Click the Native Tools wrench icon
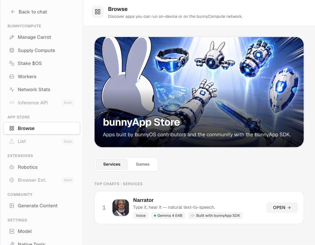Viewport: 315px width, 245px height. tap(12, 244)
